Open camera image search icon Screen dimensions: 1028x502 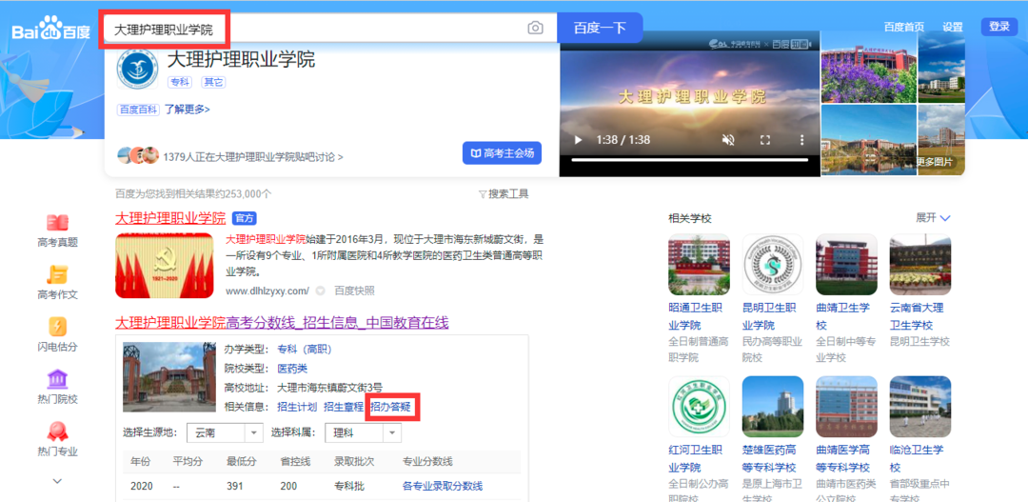tap(536, 28)
